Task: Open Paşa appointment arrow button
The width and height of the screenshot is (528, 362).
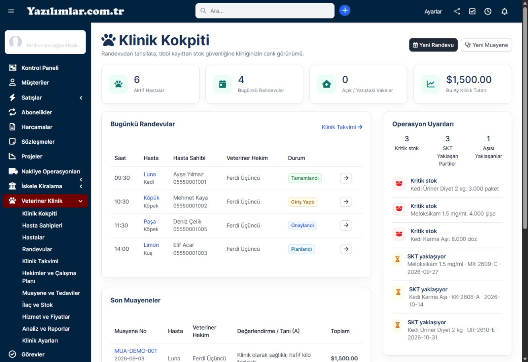Action: click(x=346, y=226)
